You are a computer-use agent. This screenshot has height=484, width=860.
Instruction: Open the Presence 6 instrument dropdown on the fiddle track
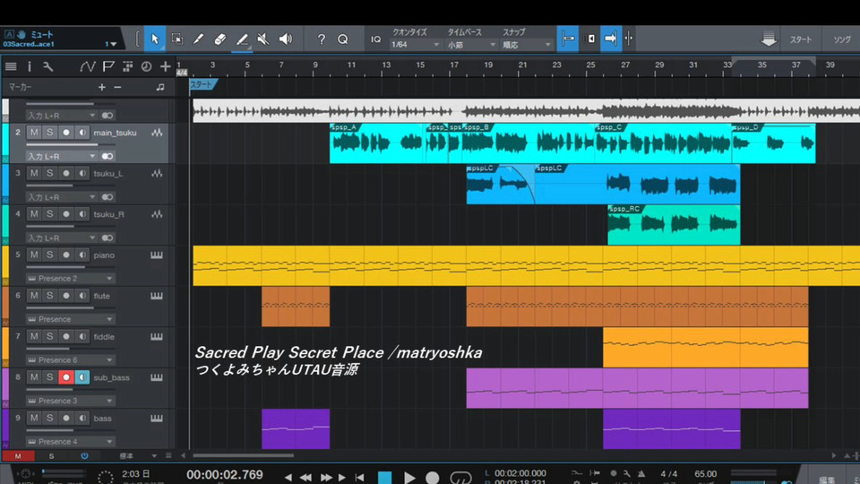[x=71, y=359]
